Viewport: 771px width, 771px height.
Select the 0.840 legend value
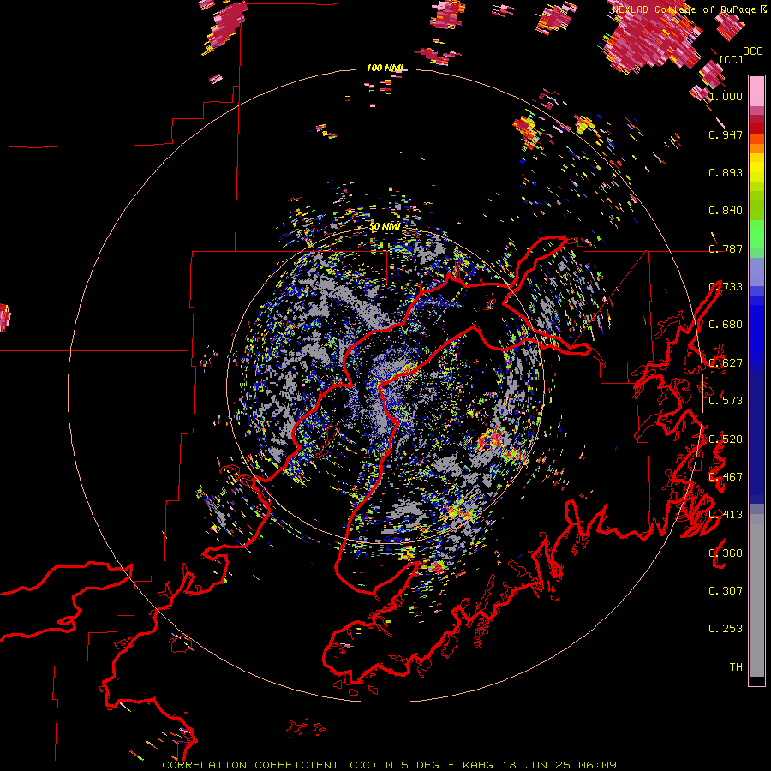[726, 211]
